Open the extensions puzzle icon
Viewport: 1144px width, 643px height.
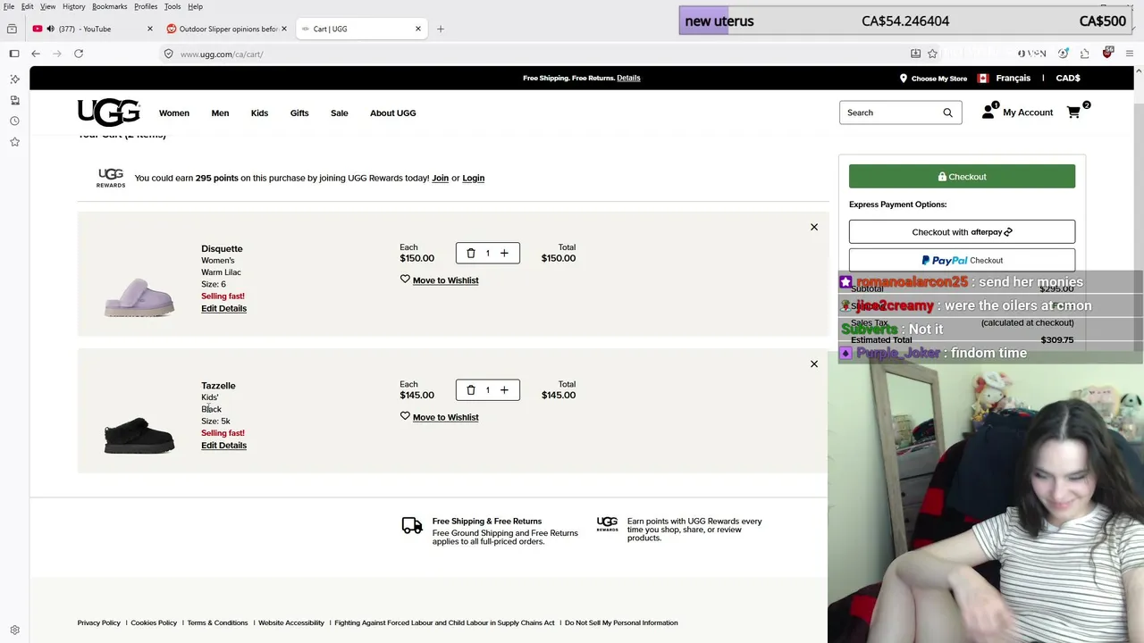coord(1085,54)
